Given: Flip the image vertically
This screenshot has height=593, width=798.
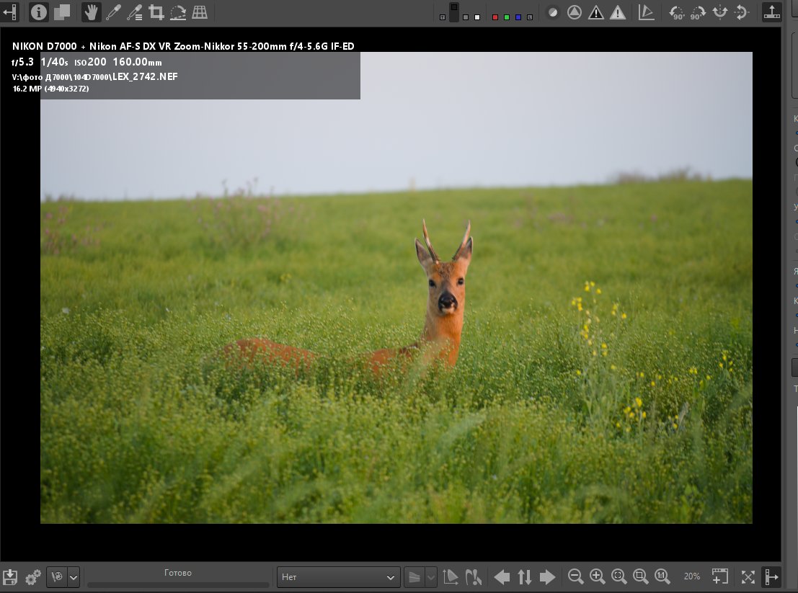Looking at the screenshot, I should tap(742, 12).
